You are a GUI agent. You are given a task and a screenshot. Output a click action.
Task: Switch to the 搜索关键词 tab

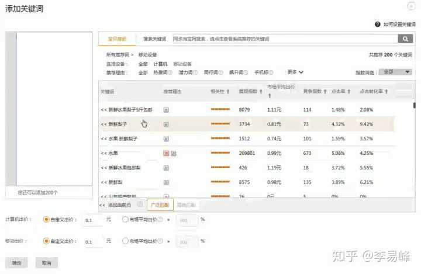coord(154,39)
